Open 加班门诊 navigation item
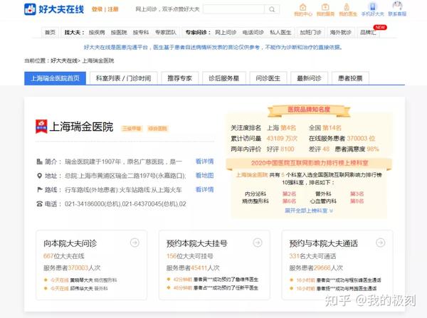Screen dimensions: 427x318 pos(310,33)
